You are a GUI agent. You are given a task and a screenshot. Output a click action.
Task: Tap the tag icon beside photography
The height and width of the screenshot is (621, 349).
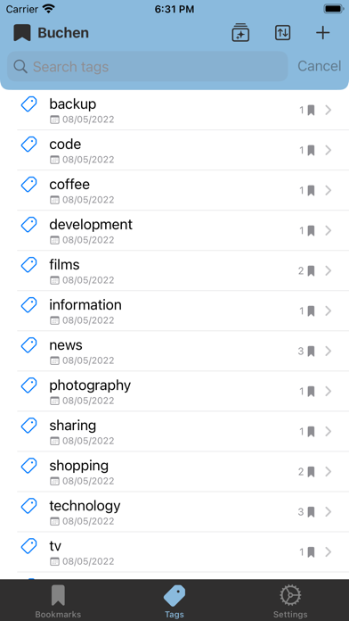point(28,385)
